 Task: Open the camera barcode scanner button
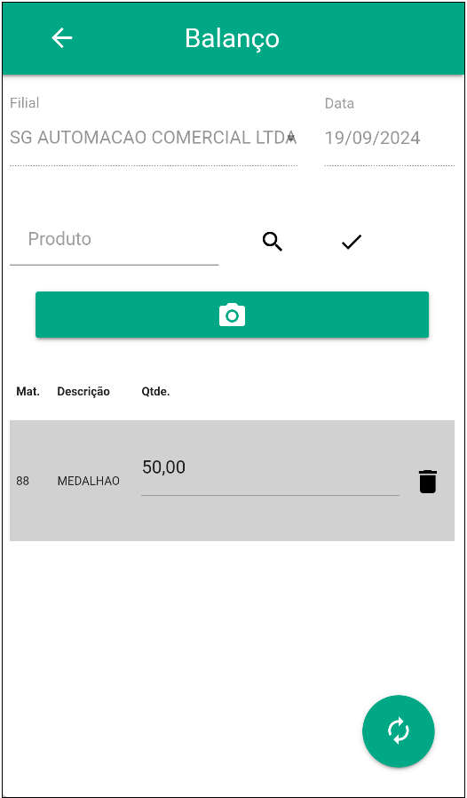pos(232,315)
